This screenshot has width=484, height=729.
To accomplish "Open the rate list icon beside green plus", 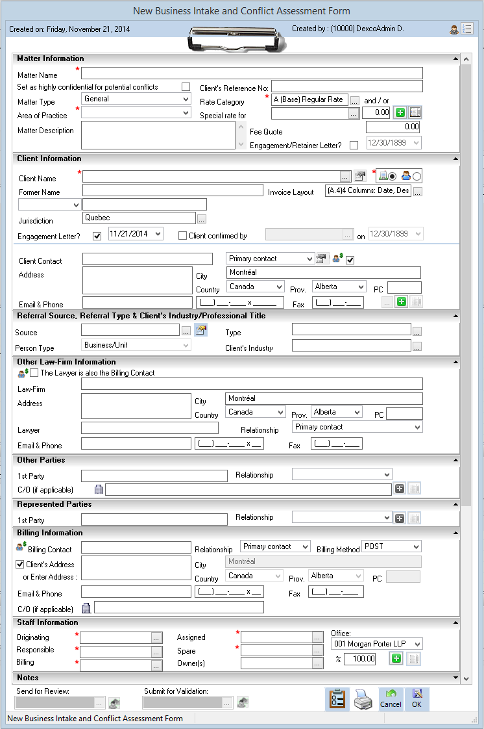I will pyautogui.click(x=415, y=112).
